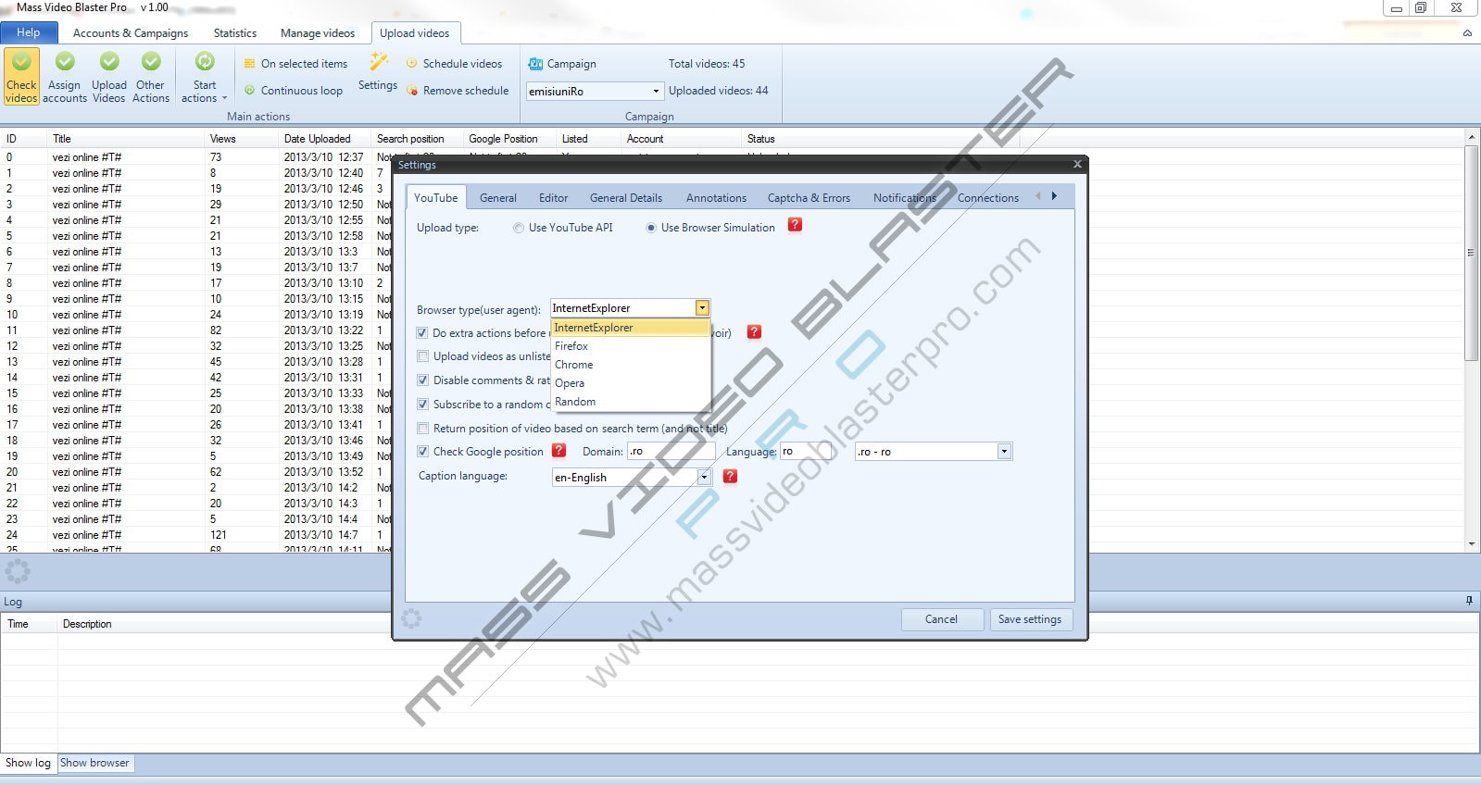Toggle Do extra actions before checkbox
1481x785 pixels.
pos(422,333)
